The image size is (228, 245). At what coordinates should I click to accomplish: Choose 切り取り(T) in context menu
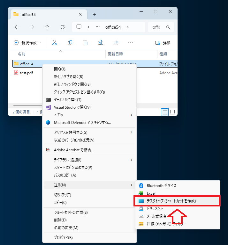click(x=89, y=195)
